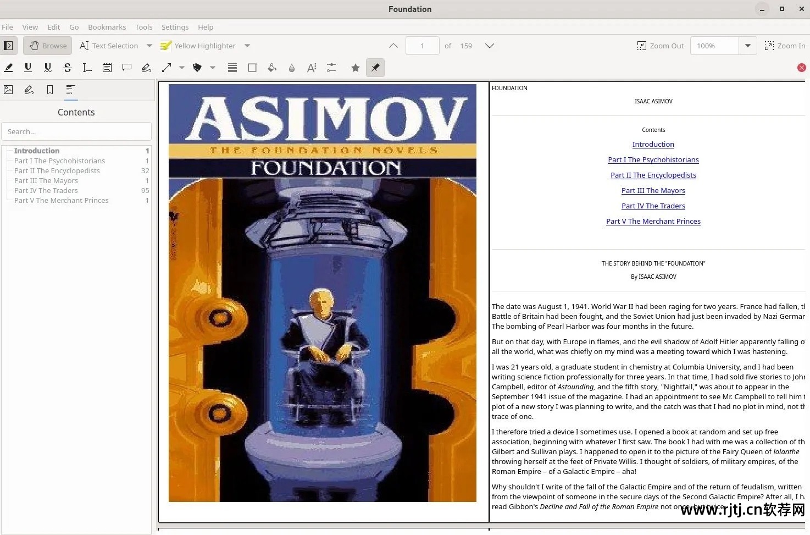
Task: Open the Bookmarks menu
Action: pyautogui.click(x=107, y=27)
